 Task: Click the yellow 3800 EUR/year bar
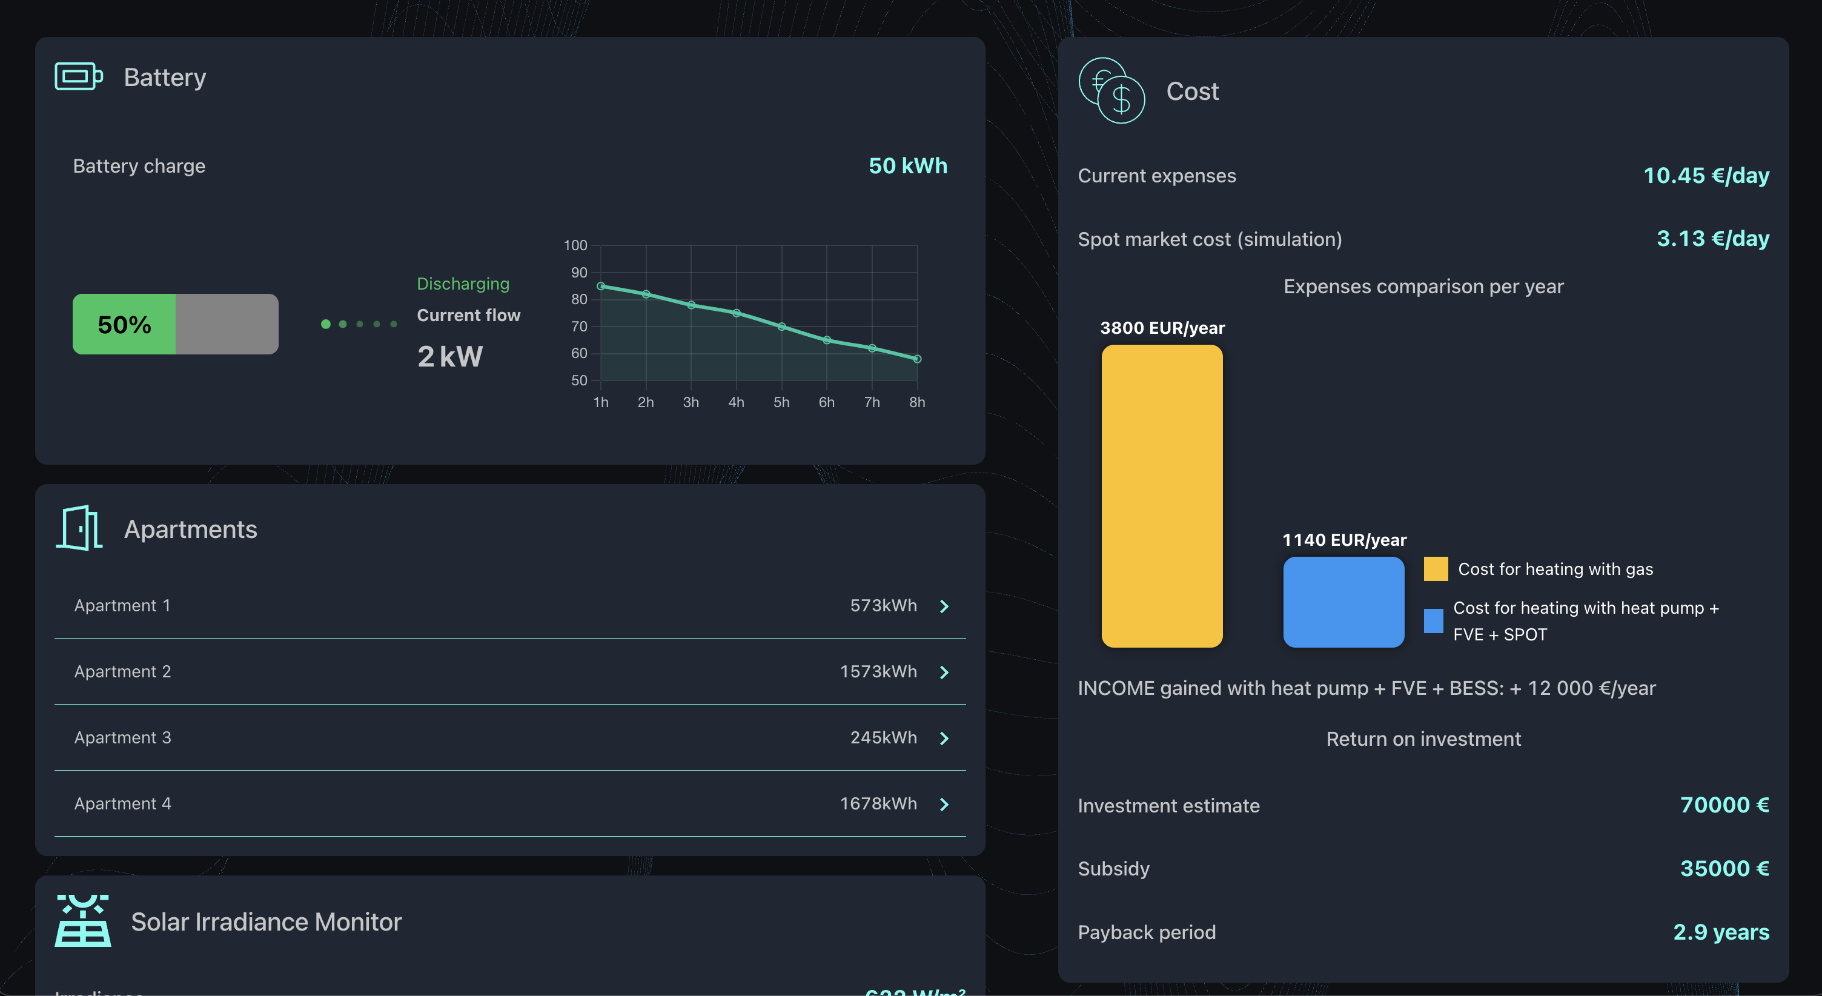tap(1161, 496)
